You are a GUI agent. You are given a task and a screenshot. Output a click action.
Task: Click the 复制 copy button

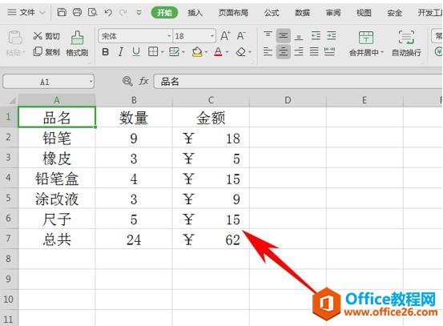pyautogui.click(x=46, y=52)
